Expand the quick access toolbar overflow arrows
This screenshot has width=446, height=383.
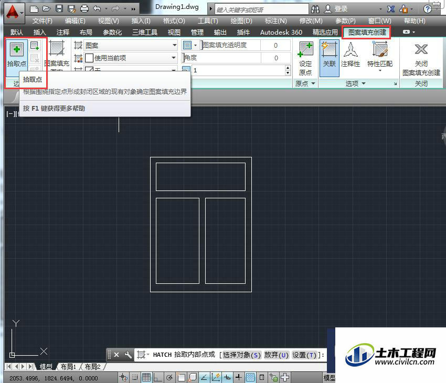133,9
